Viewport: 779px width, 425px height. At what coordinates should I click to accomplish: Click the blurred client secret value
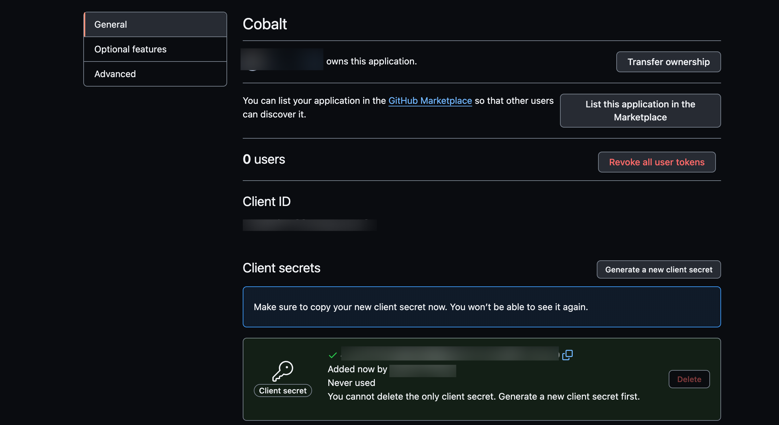(449, 354)
